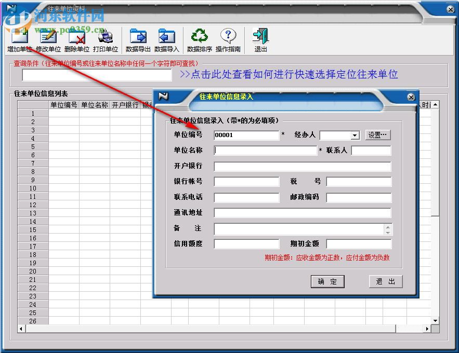459x353 pixels.
Task: Click the down arrow beside 备注 field
Action: click(388, 232)
